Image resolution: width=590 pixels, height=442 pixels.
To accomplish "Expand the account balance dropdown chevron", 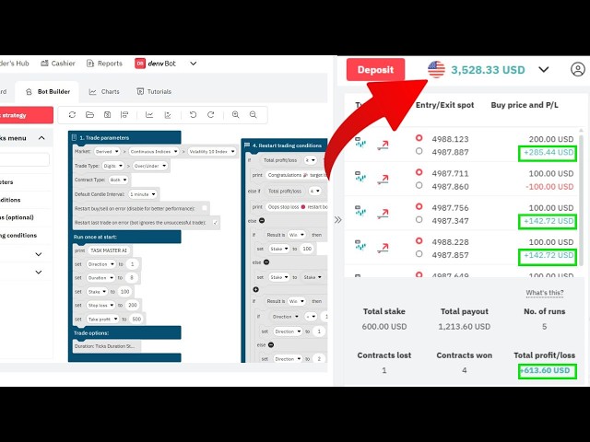I will 544,70.
